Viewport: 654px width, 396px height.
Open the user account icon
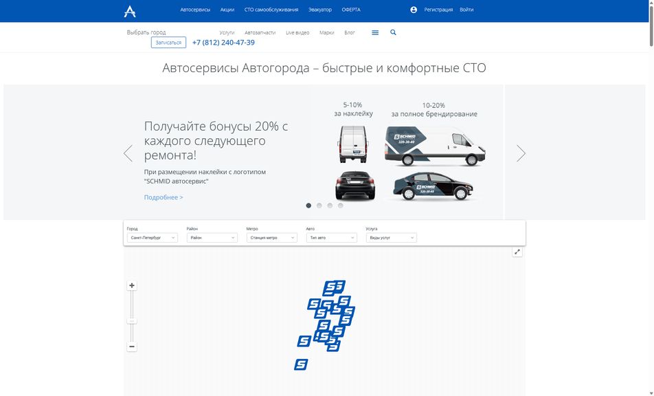pos(414,10)
